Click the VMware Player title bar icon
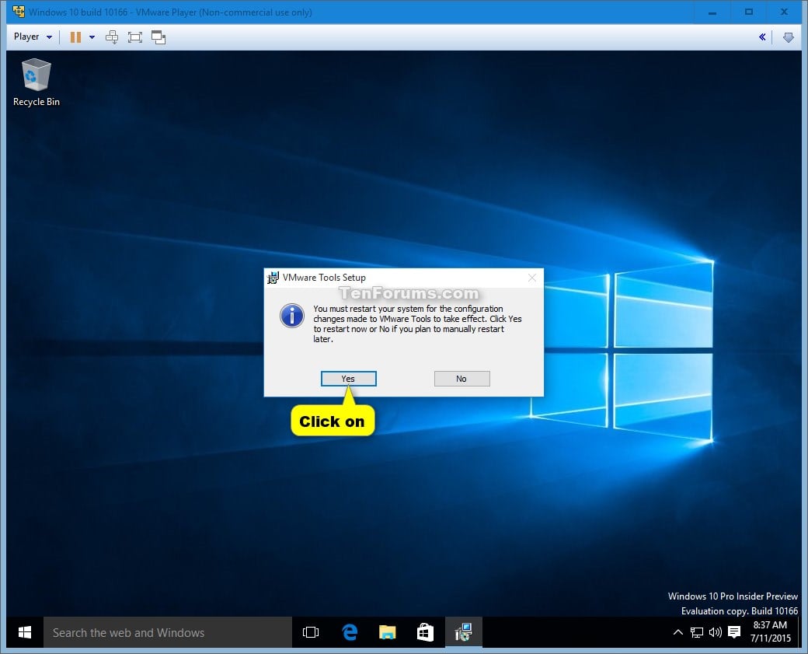This screenshot has width=808, height=654. click(x=19, y=12)
